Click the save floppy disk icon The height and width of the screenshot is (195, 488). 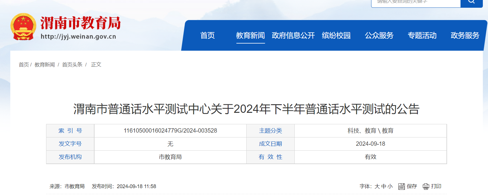coord(402,186)
